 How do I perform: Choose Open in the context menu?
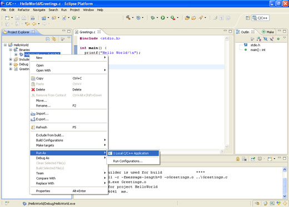68,65
